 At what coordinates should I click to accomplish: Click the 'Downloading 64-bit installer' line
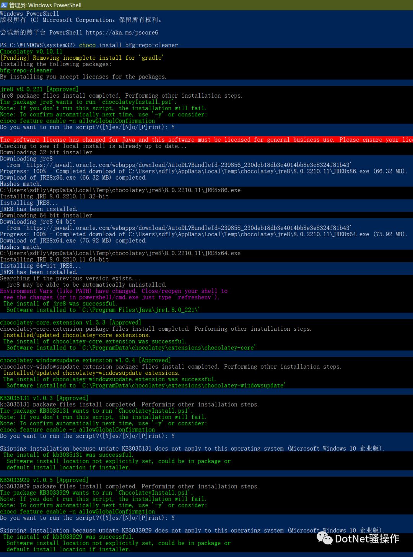46,215
